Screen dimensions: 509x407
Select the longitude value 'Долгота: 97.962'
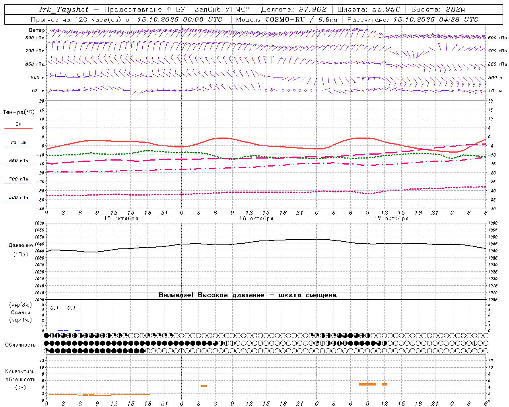coord(294,10)
